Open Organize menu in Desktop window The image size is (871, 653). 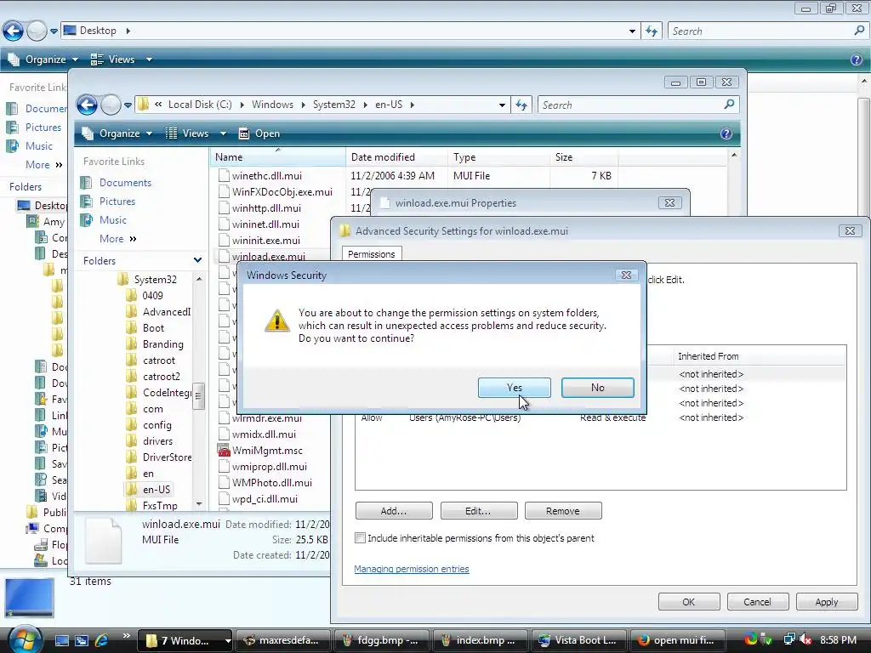(43, 60)
